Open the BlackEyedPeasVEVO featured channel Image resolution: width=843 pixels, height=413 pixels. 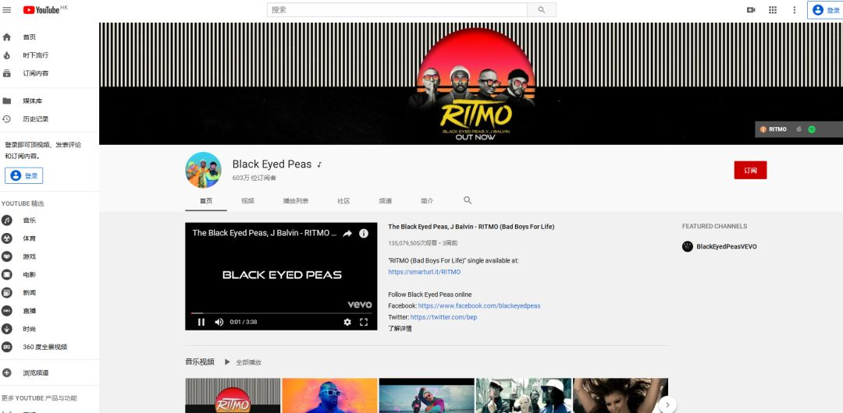click(720, 246)
